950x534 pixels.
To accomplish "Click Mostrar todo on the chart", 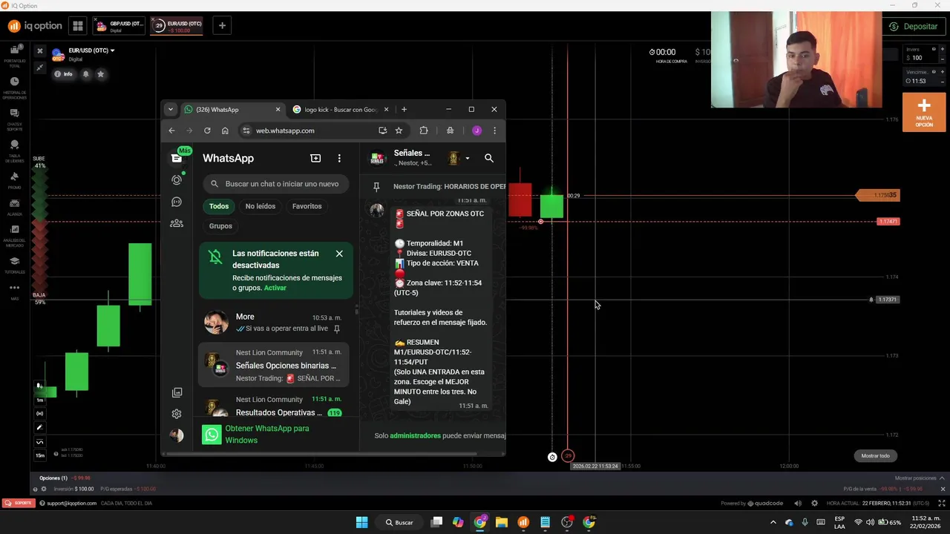I will pyautogui.click(x=875, y=456).
